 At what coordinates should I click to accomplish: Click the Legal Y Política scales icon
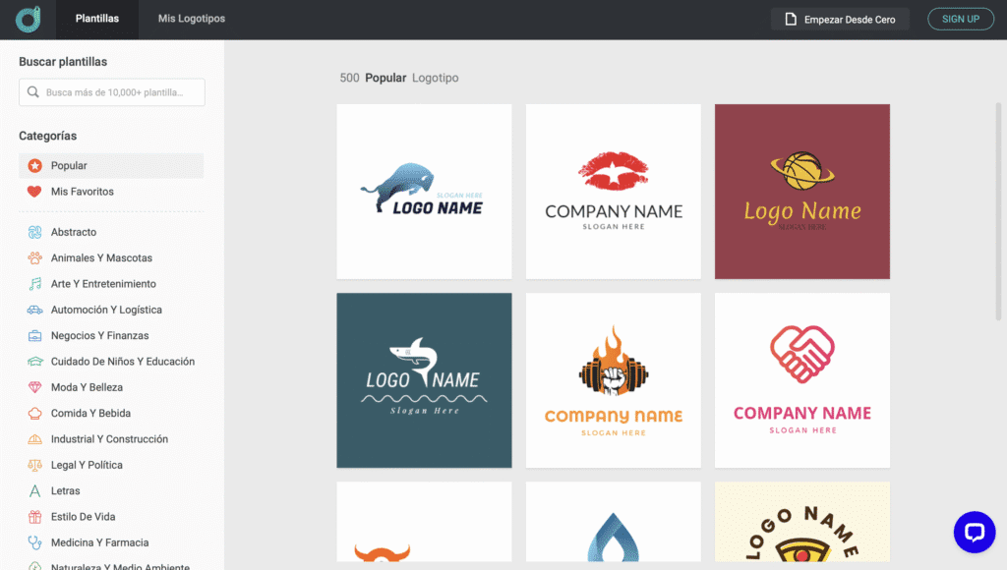point(34,465)
